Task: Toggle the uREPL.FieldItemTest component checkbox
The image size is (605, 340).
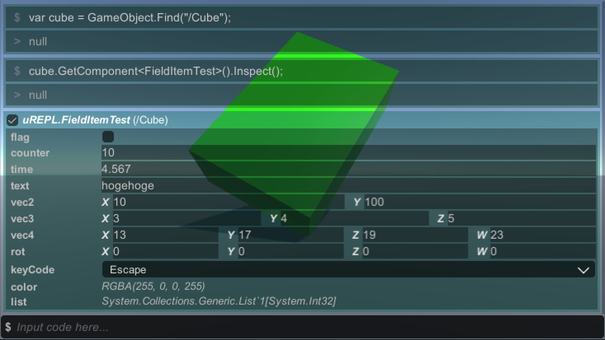Action: 12,120
